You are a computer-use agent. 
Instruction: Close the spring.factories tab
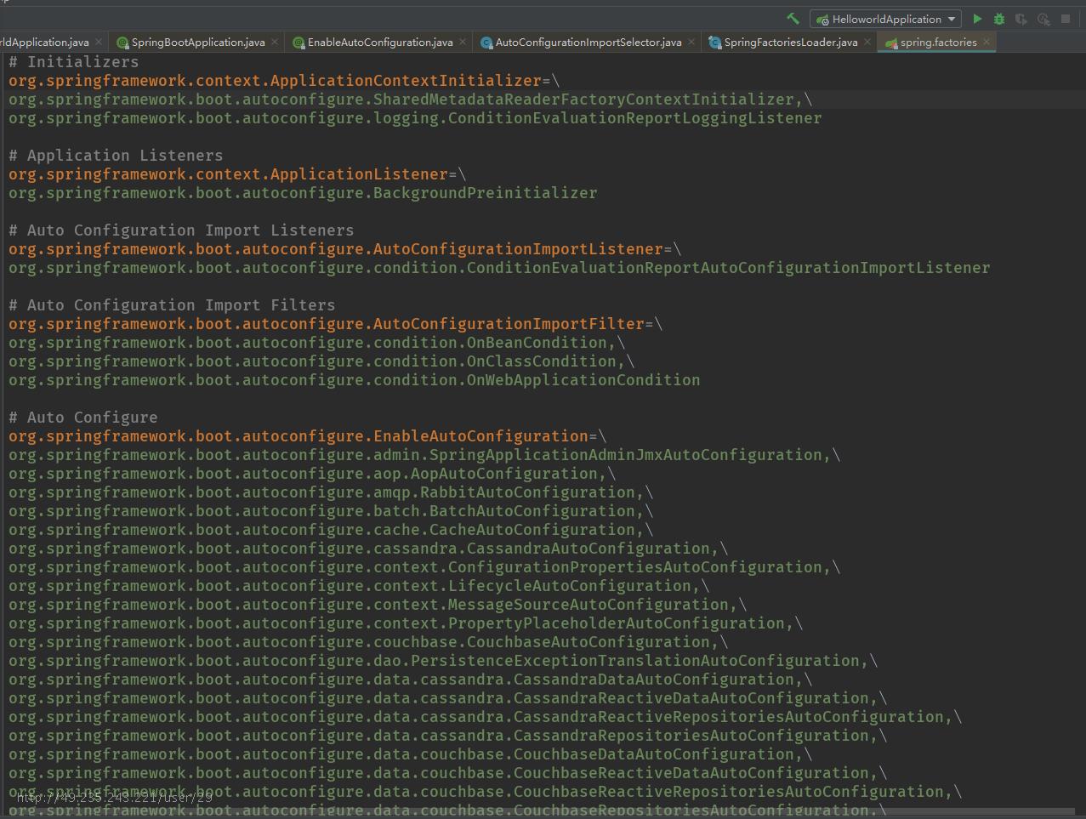click(986, 42)
